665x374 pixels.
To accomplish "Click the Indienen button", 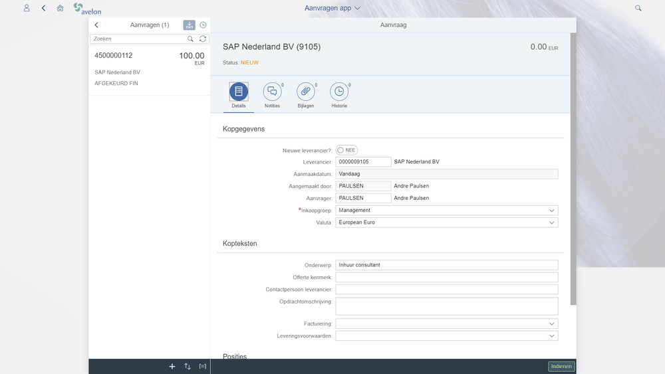I will click(561, 367).
